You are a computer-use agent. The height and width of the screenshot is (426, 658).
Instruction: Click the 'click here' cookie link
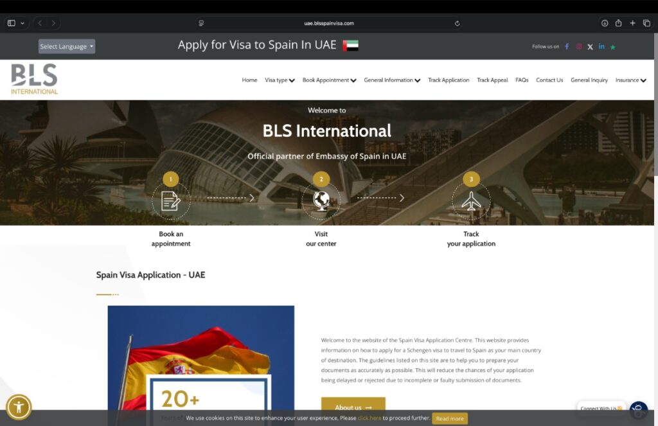pyautogui.click(x=369, y=418)
